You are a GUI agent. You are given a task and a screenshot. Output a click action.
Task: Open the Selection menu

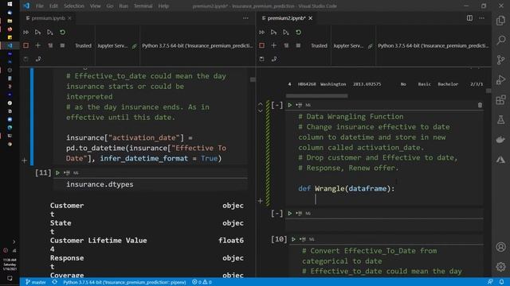[x=74, y=6]
